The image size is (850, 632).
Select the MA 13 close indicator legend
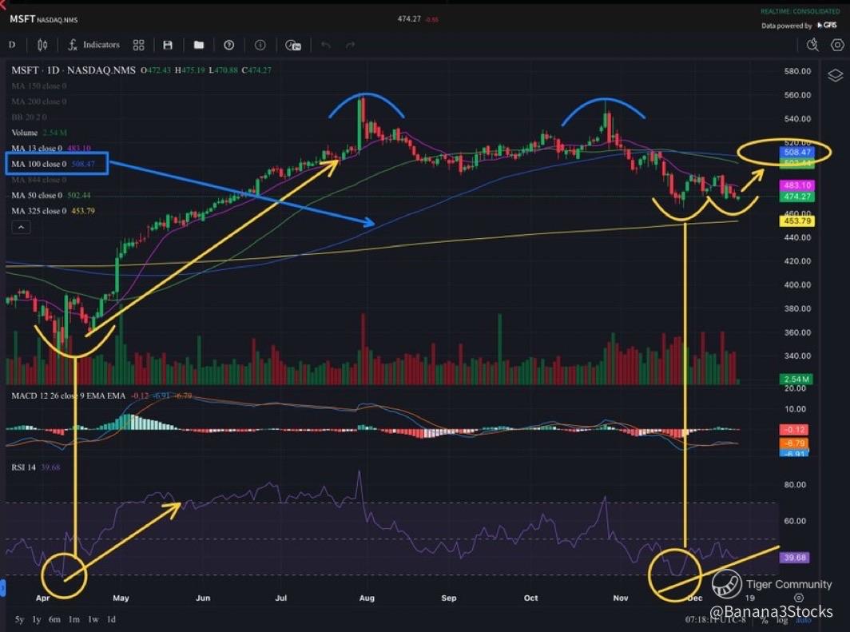click(x=51, y=149)
